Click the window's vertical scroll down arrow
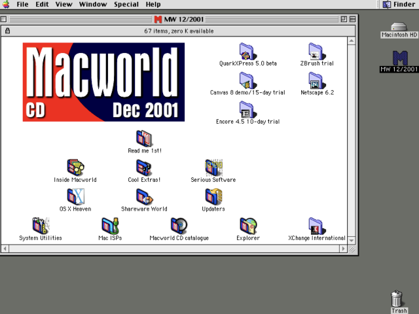 pyautogui.click(x=352, y=240)
